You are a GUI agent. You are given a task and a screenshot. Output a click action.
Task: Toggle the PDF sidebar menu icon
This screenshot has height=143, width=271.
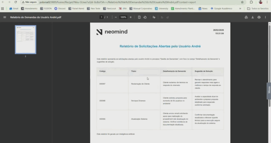tap(4, 17)
